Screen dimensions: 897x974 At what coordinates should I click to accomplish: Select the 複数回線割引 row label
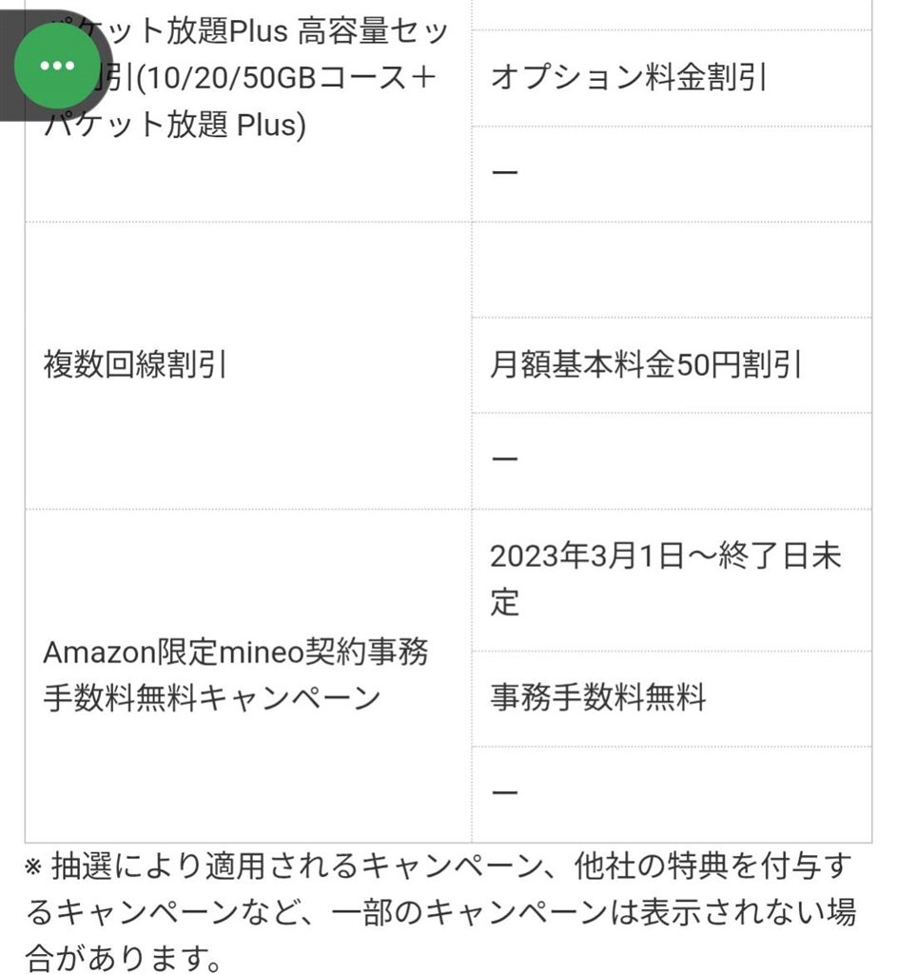click(x=134, y=365)
